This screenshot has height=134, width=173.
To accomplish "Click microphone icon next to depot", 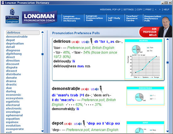I will (x=84, y=123).
